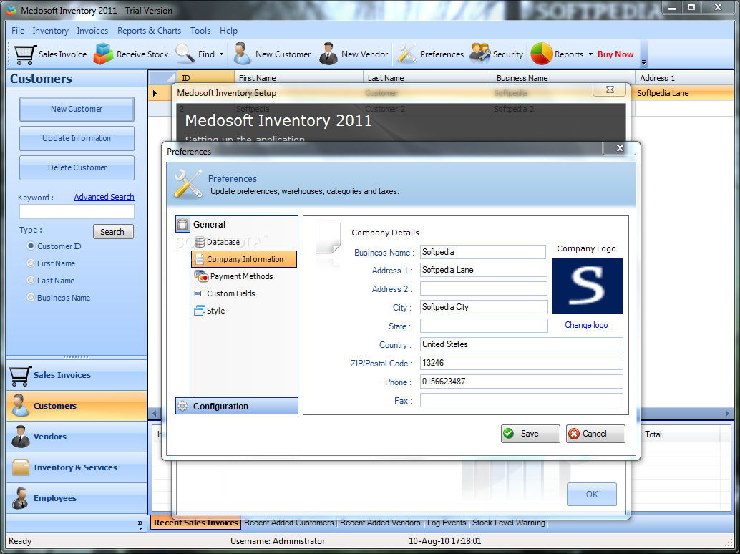Click the Employees person sidebar icon
Image resolution: width=740 pixels, height=554 pixels.
point(20,498)
